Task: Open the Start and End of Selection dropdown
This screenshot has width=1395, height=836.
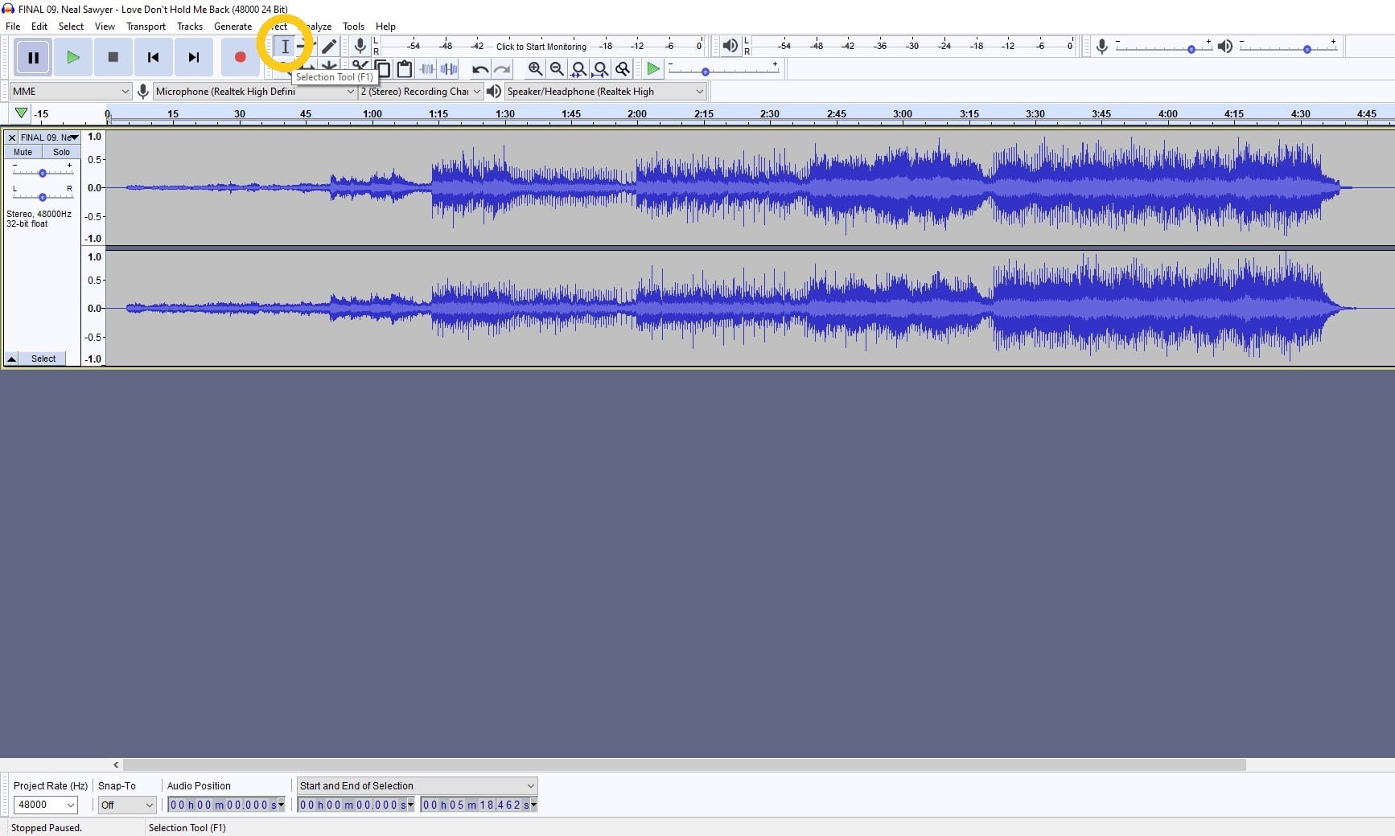Action: click(415, 785)
